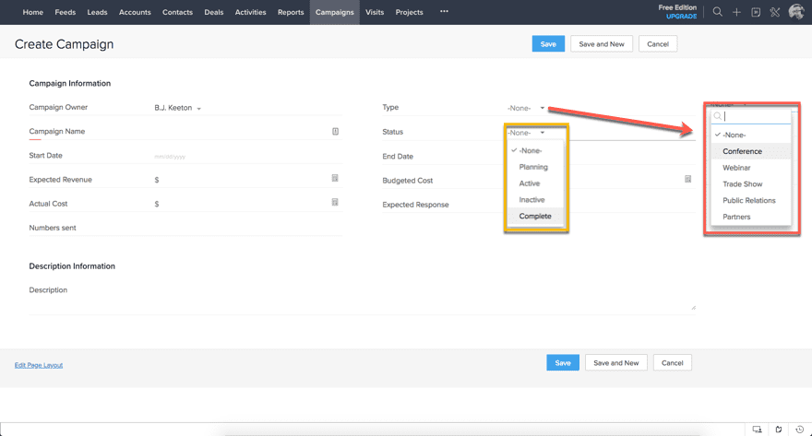This screenshot has height=436, width=812.
Task: Click the more modules ellipsis
Action: coord(444,11)
